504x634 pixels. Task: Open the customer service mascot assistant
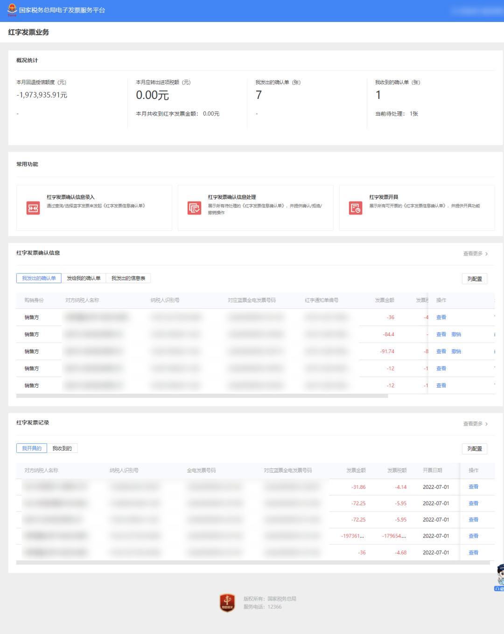point(500,577)
